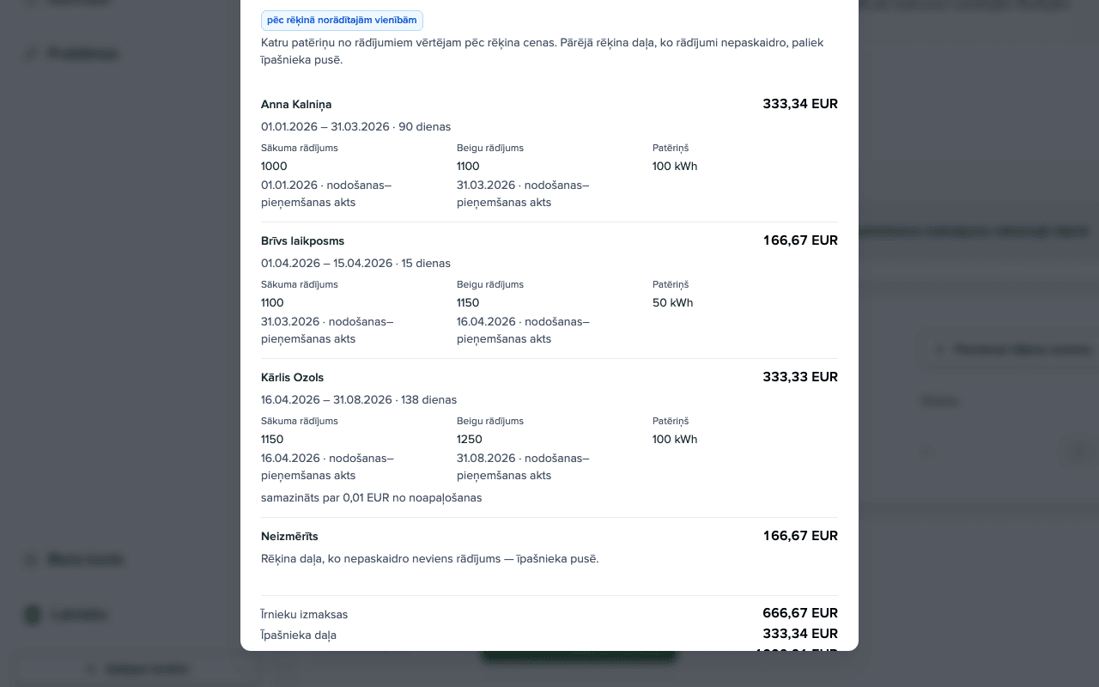The image size is (1099, 687).
Task: Click the Neizmērīts section heading
Action: click(x=289, y=537)
